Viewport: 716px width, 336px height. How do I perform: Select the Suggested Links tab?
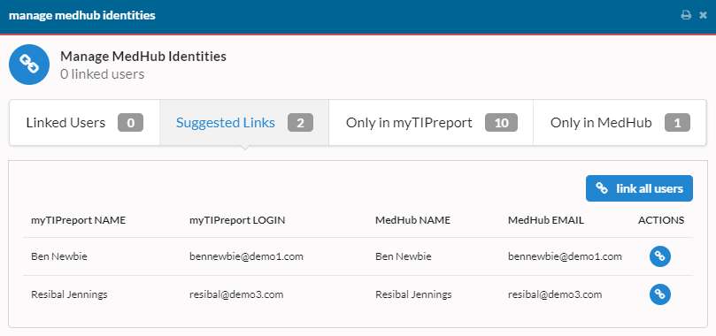coord(244,123)
